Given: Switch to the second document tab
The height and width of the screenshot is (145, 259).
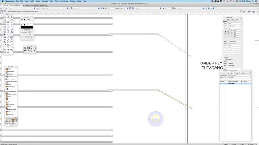Looking at the screenshot, I should click(35, 6).
